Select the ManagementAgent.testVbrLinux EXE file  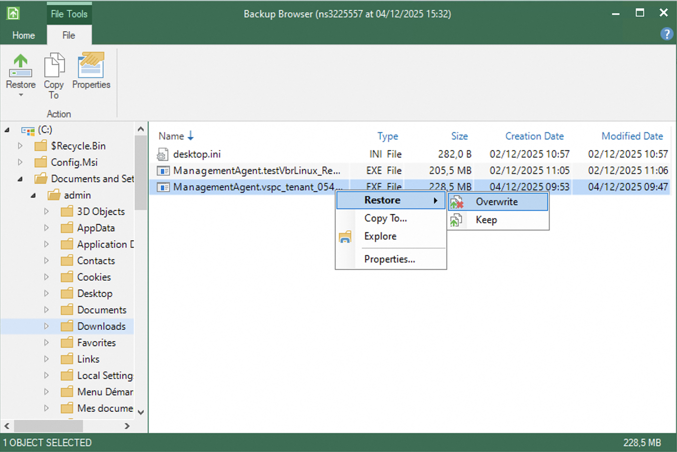[256, 171]
